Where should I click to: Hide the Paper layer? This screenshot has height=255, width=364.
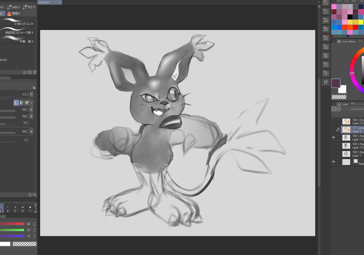[333, 162]
